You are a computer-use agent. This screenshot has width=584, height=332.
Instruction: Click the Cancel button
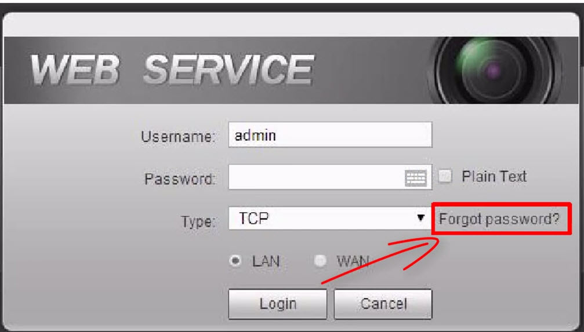coord(383,304)
